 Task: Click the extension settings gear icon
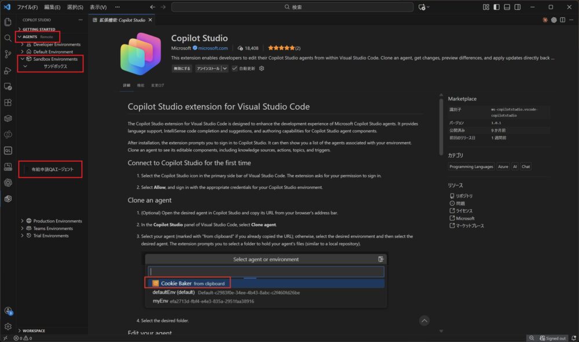point(262,68)
